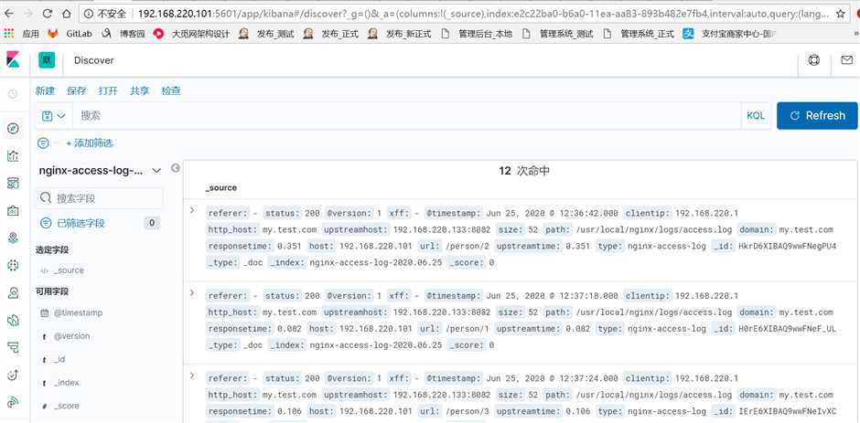
Task: Open 管理后台_本地 bookmark
Action: 477,34
